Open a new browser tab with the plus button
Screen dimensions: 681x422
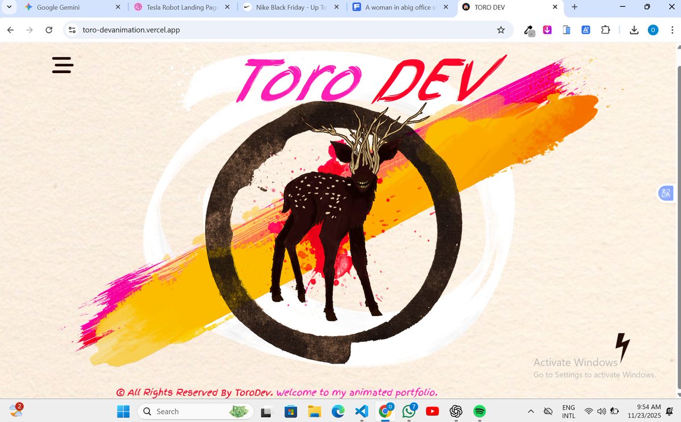pyautogui.click(x=574, y=7)
